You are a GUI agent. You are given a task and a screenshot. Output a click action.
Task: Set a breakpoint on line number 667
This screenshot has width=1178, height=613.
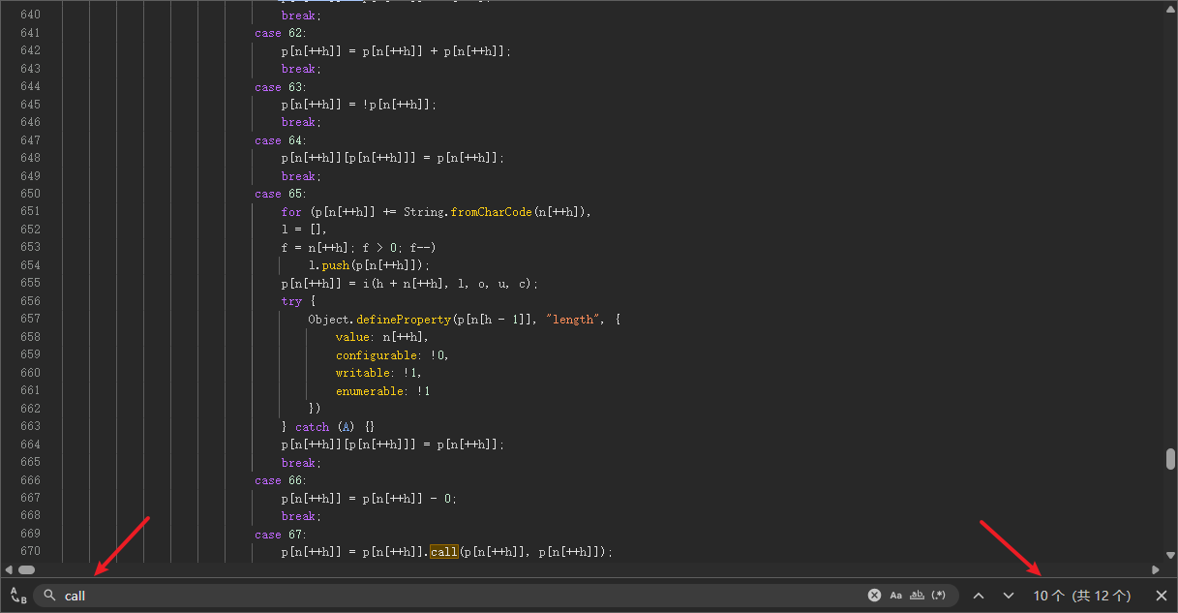point(30,498)
